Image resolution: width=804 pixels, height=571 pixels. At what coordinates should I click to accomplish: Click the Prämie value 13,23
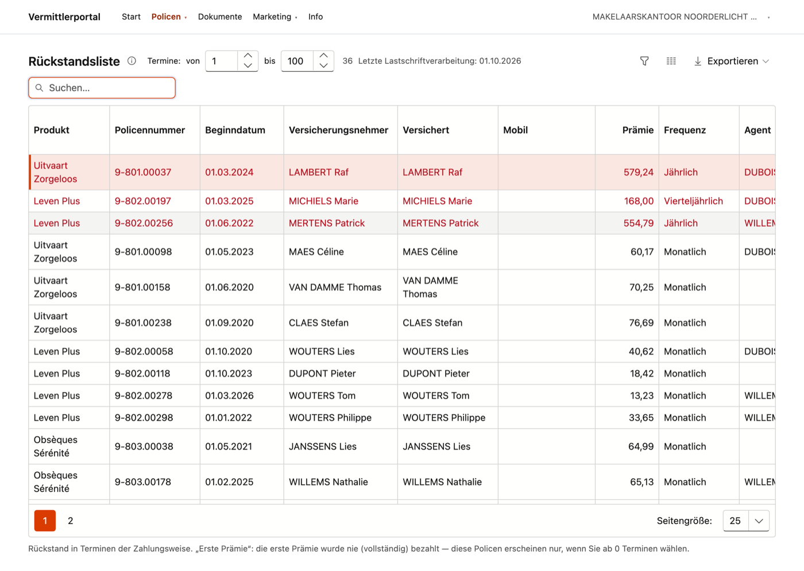coord(642,396)
